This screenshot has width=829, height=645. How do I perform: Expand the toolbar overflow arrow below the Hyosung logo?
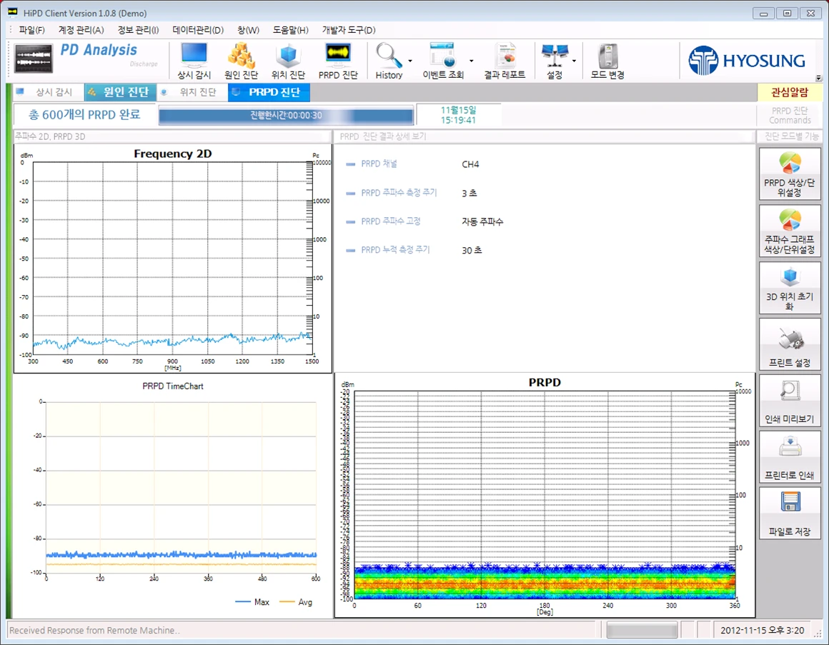point(818,78)
